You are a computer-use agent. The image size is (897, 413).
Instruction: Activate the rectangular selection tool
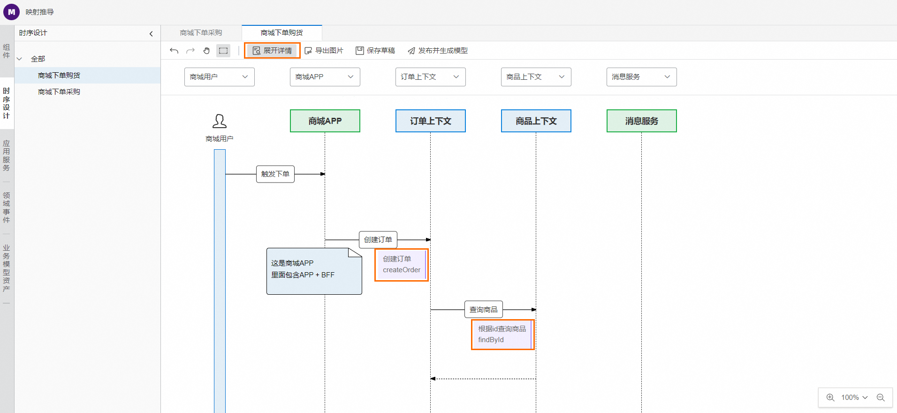[223, 51]
